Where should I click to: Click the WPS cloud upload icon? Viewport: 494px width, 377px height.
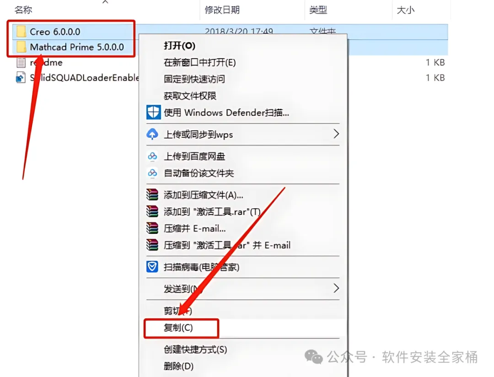coord(152,134)
